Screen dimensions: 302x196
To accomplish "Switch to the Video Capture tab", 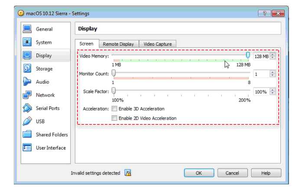I will [158, 44].
